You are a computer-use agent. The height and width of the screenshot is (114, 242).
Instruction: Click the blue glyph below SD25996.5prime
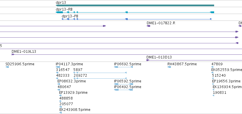click(7, 67)
